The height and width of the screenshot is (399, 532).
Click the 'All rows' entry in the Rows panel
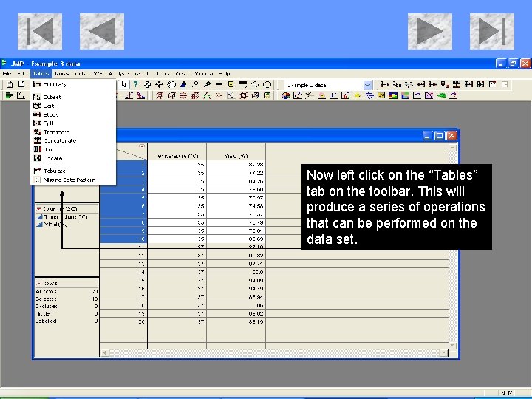point(47,291)
